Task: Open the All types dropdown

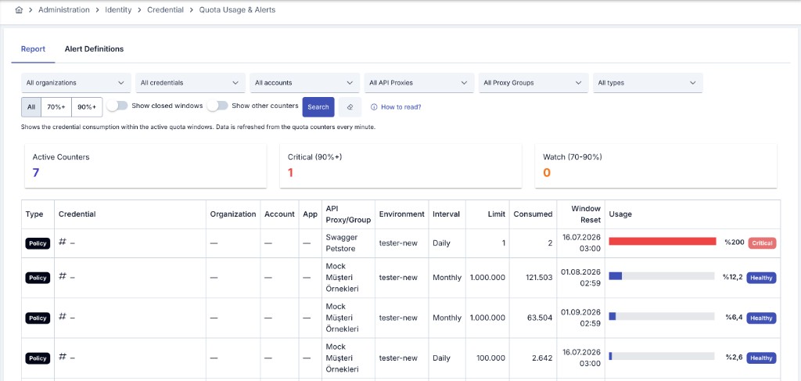Action: [x=648, y=83]
